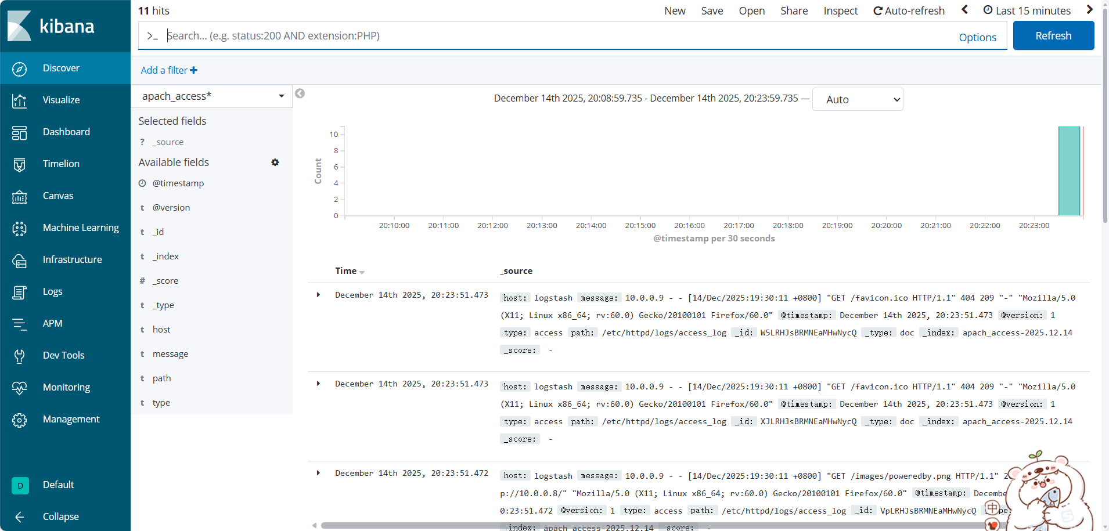
Task: Open Infrastructure via its icon
Action: 19,261
